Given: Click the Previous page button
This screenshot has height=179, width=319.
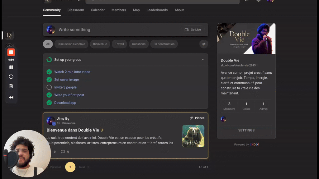Looking at the screenshot, I should coord(54,167).
